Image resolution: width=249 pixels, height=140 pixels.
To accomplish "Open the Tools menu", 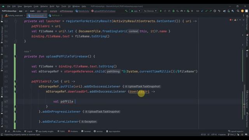I will pyautogui.click(x=64, y=6).
